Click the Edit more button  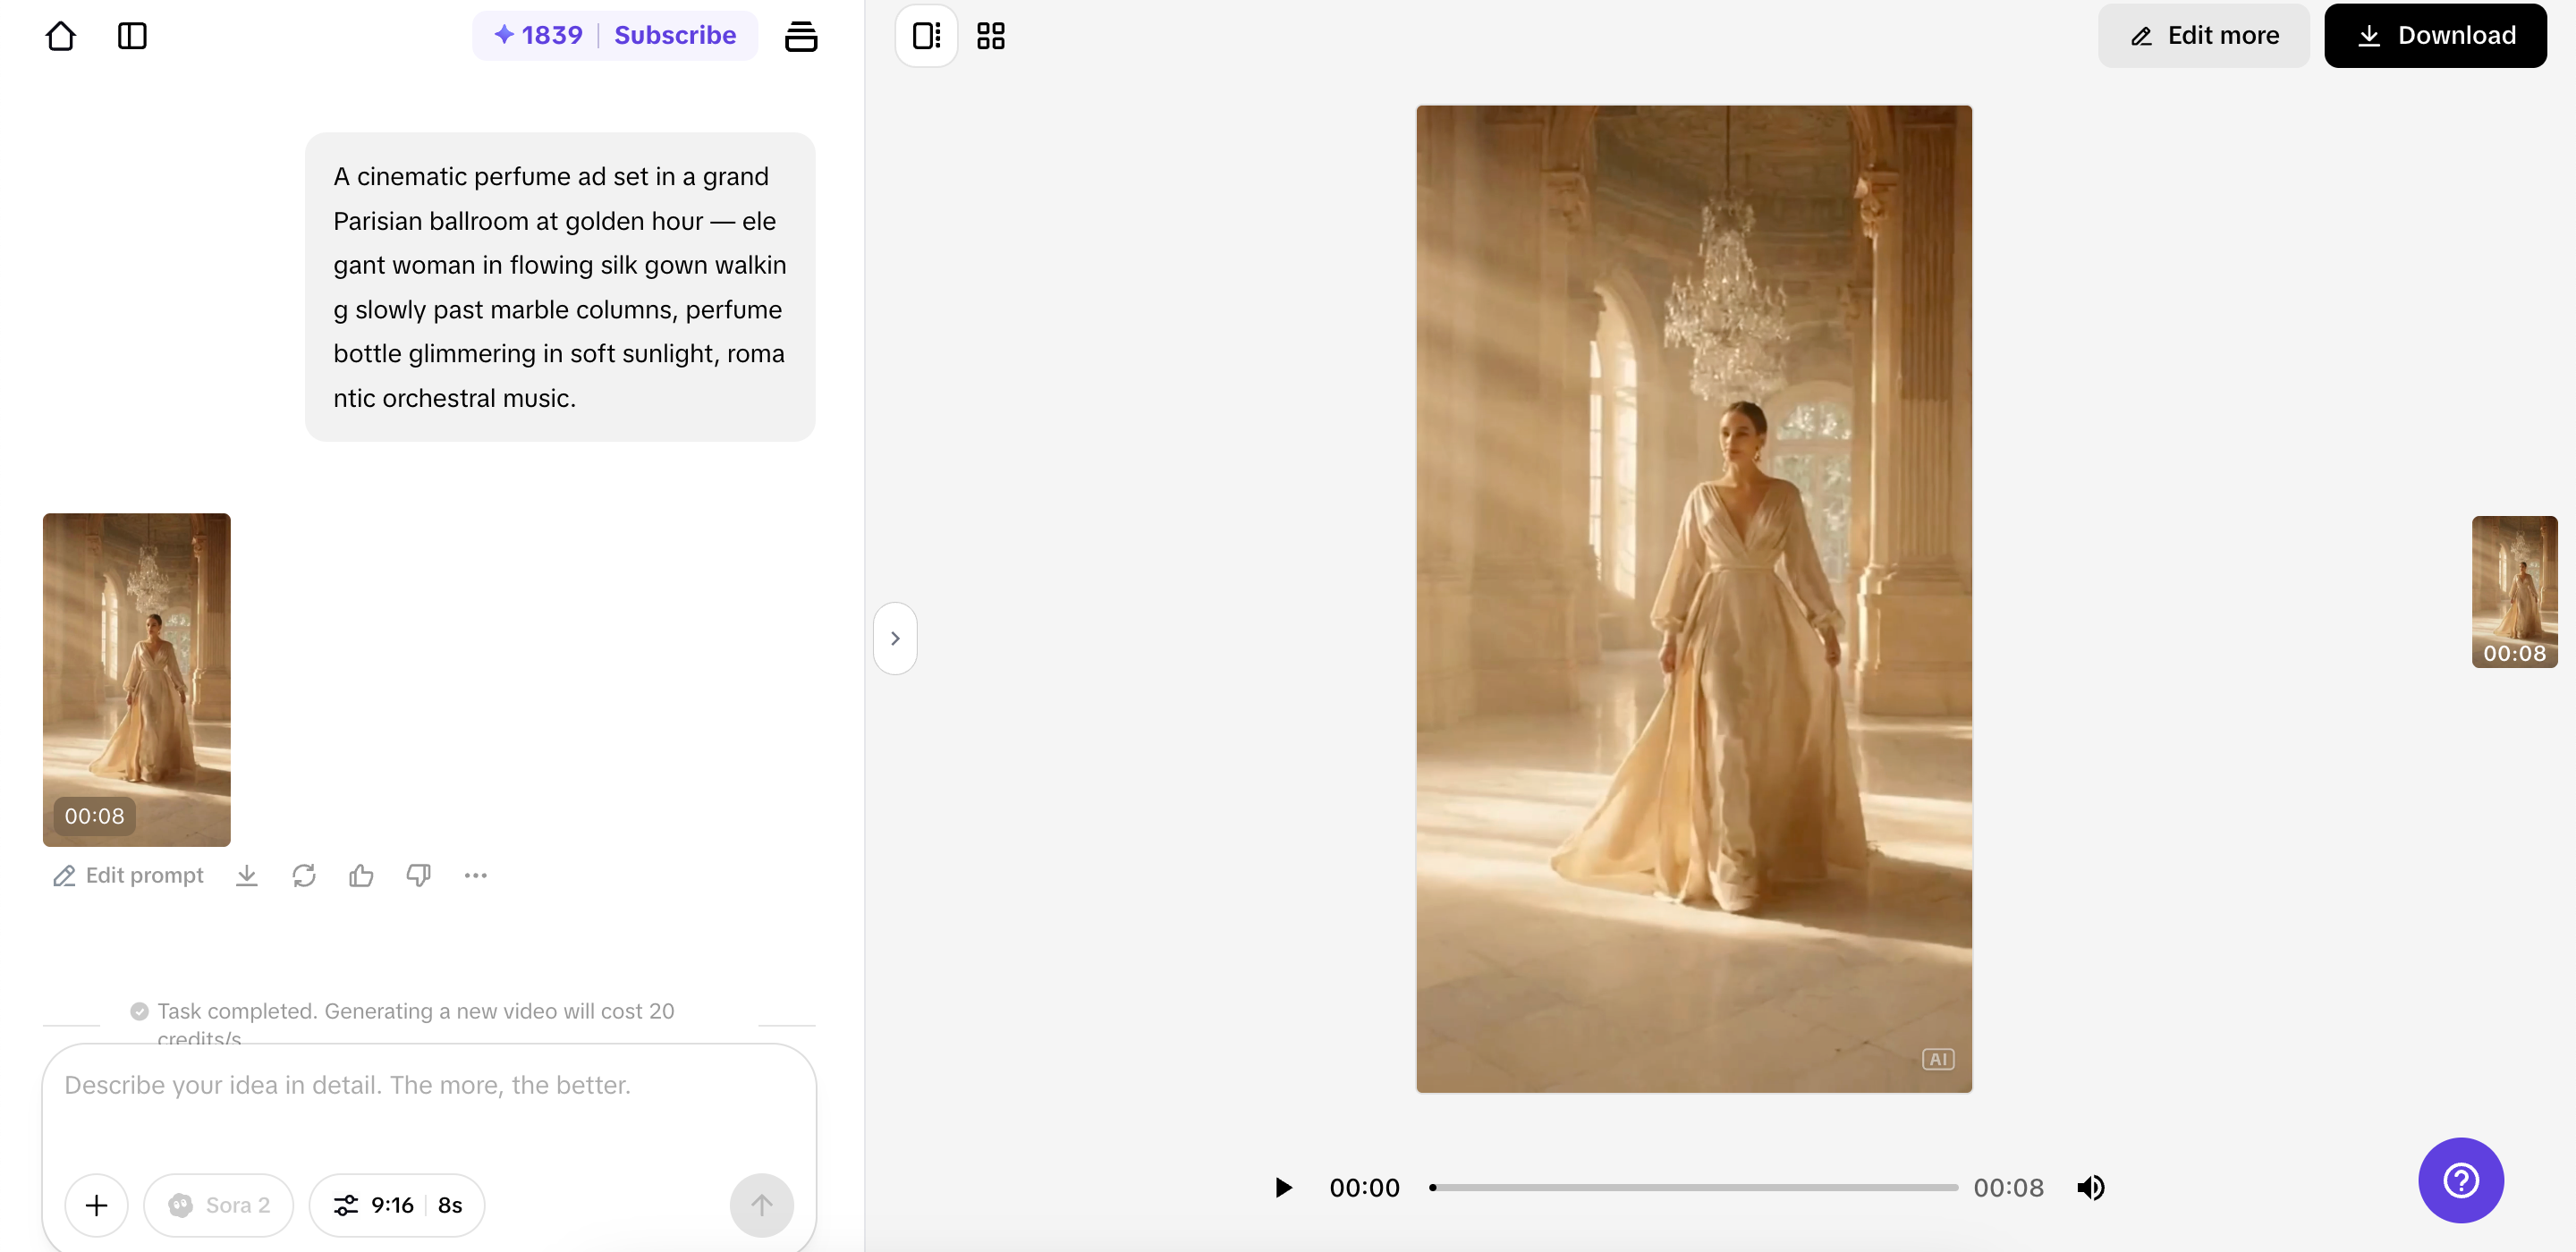(x=2203, y=36)
